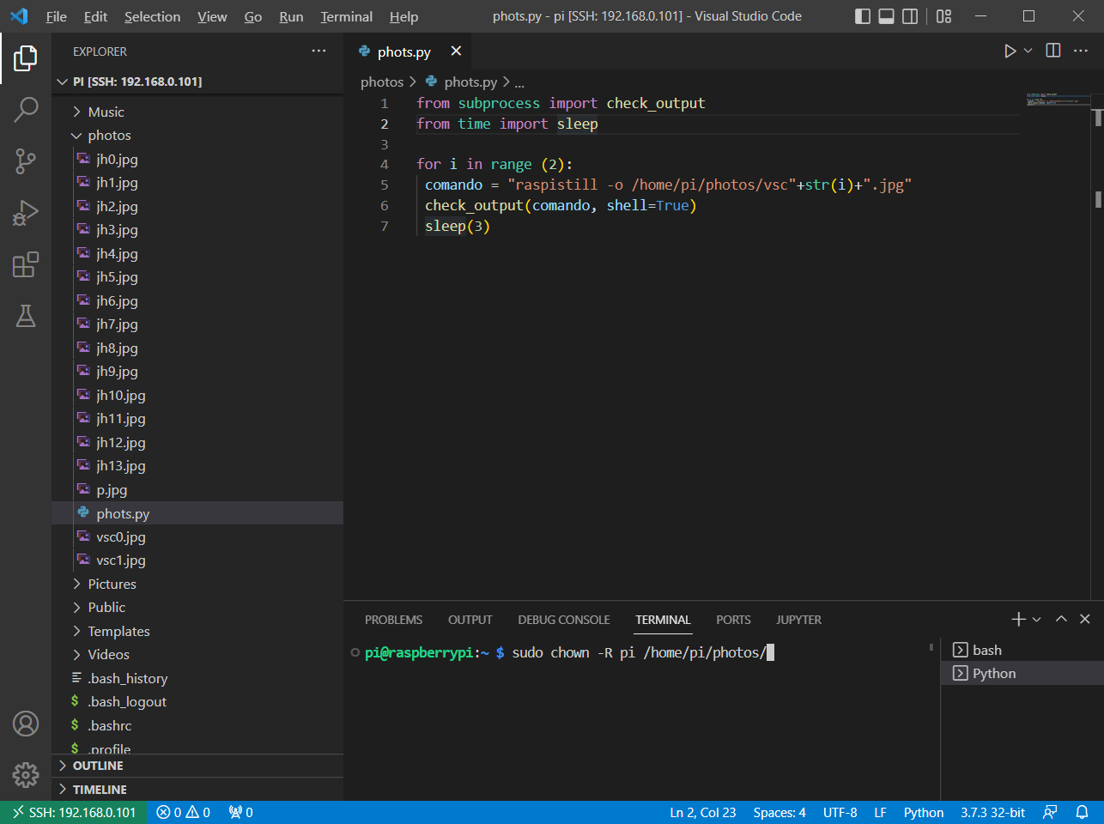Close the terminal panel
The width and height of the screenshot is (1104, 824).
[x=1085, y=619]
